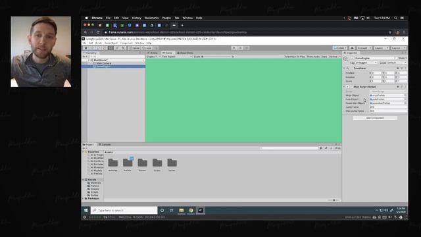
Task: Open Task View on Windows taskbar
Action: pyautogui.click(x=171, y=211)
